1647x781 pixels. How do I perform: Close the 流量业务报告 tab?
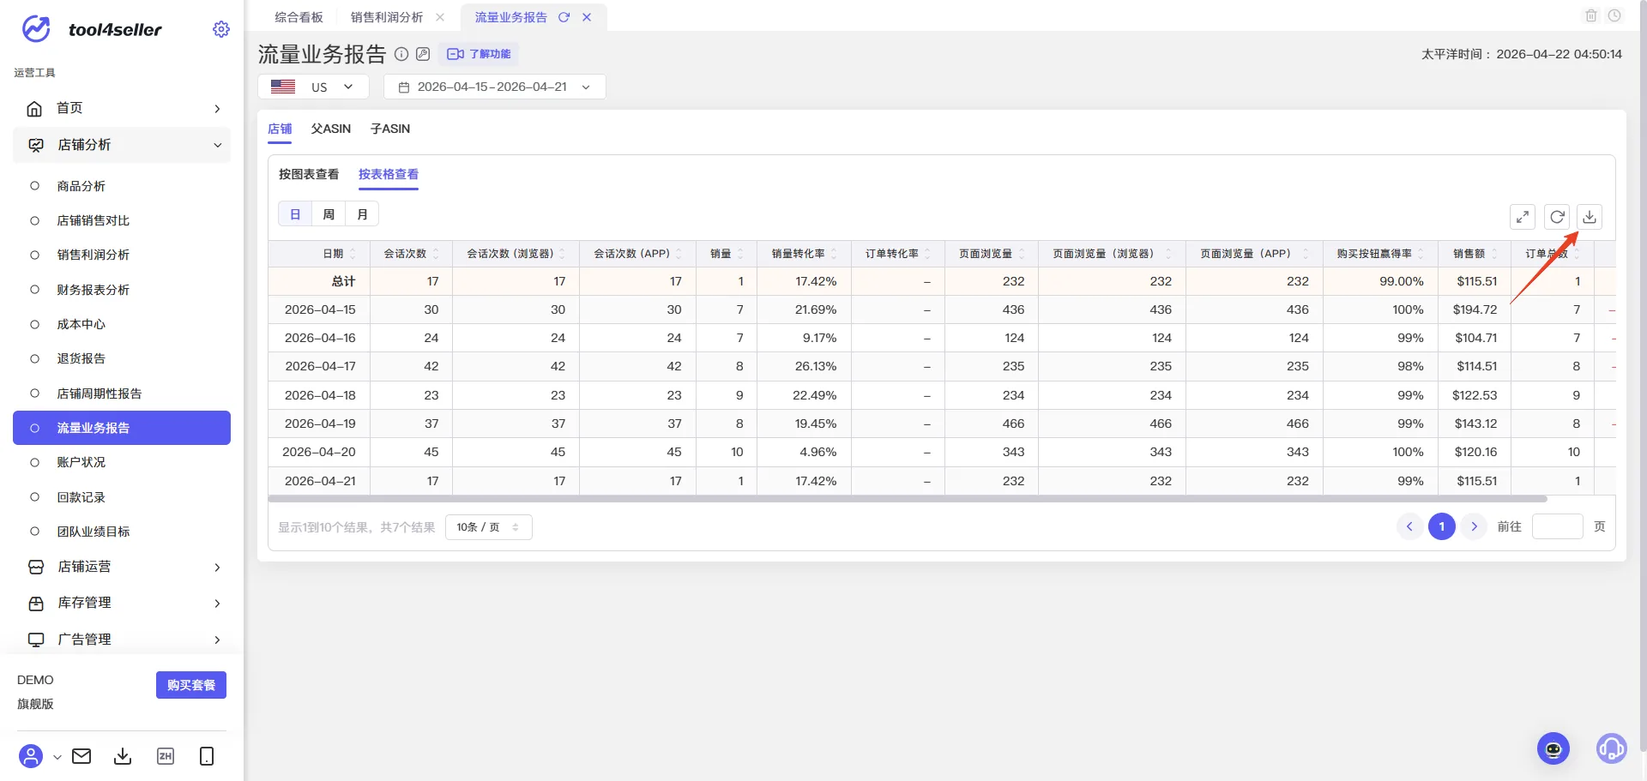587,17
